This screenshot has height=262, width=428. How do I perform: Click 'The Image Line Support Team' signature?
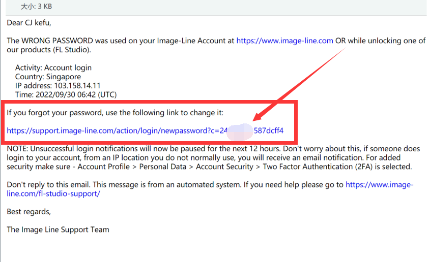[58, 230]
